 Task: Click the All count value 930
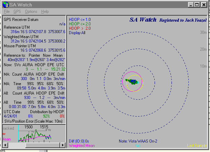pyautogui.click(x=27, y=98)
